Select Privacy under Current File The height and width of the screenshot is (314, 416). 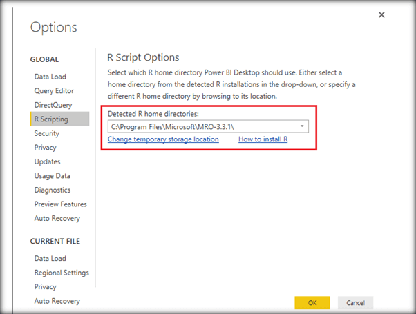point(46,286)
